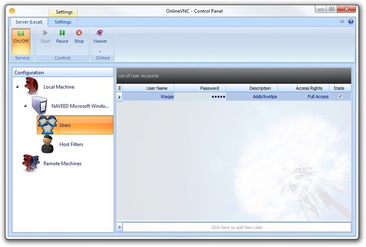The height and width of the screenshot is (247, 366).
Task: Minimize the OnlineVNC window
Action: pos(321,9)
